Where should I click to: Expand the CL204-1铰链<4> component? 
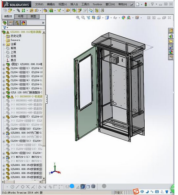[x=4, y=80]
